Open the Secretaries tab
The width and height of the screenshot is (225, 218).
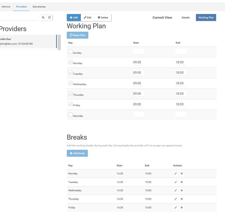(x=39, y=6)
